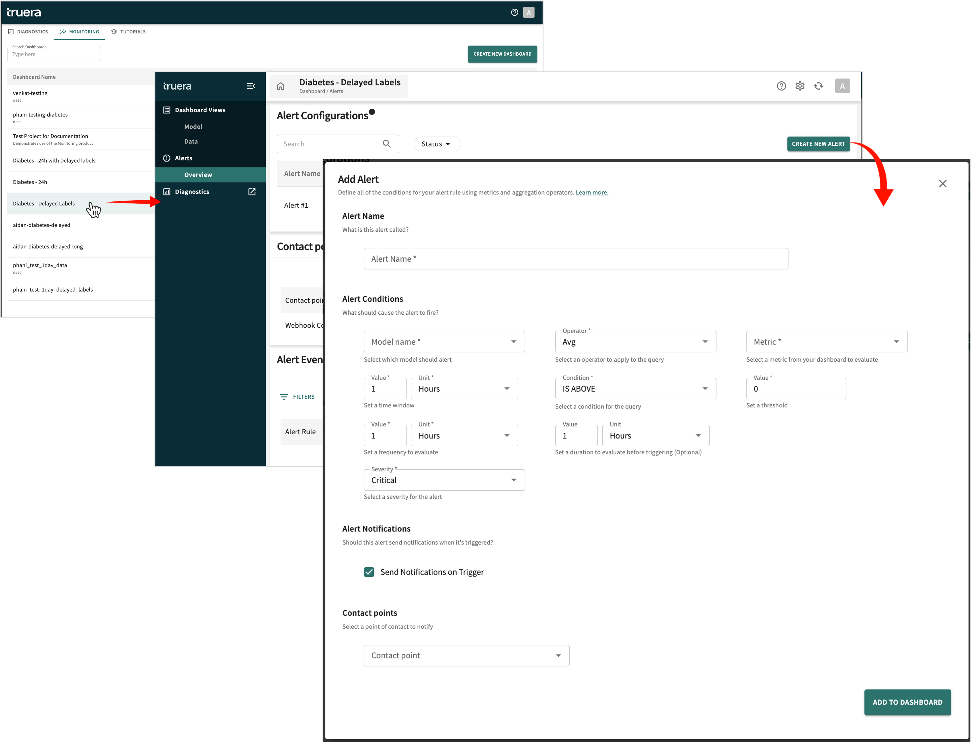Open the Contact point dropdown
971x742 pixels.
(x=466, y=656)
